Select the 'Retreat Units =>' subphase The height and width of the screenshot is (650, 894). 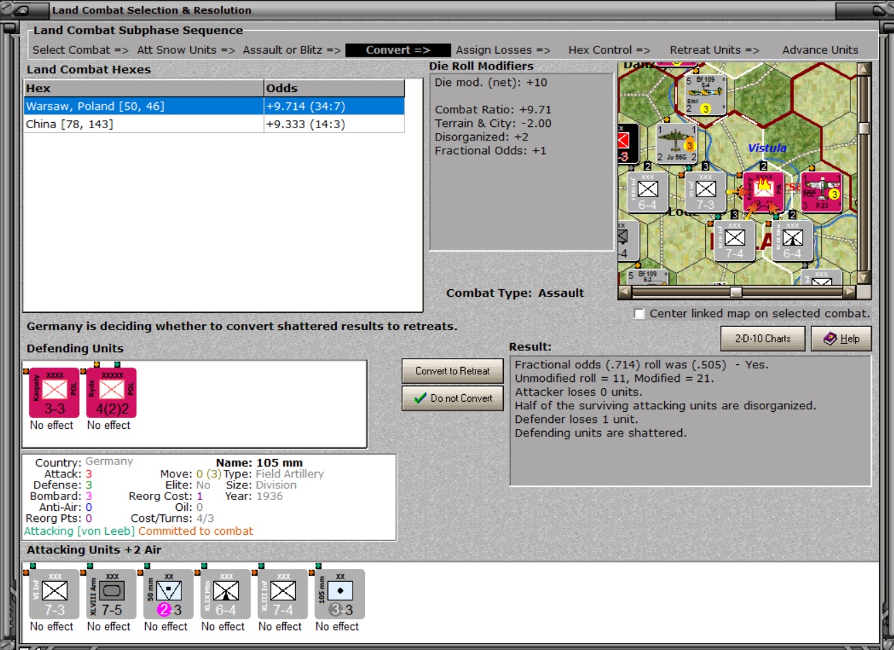[715, 50]
